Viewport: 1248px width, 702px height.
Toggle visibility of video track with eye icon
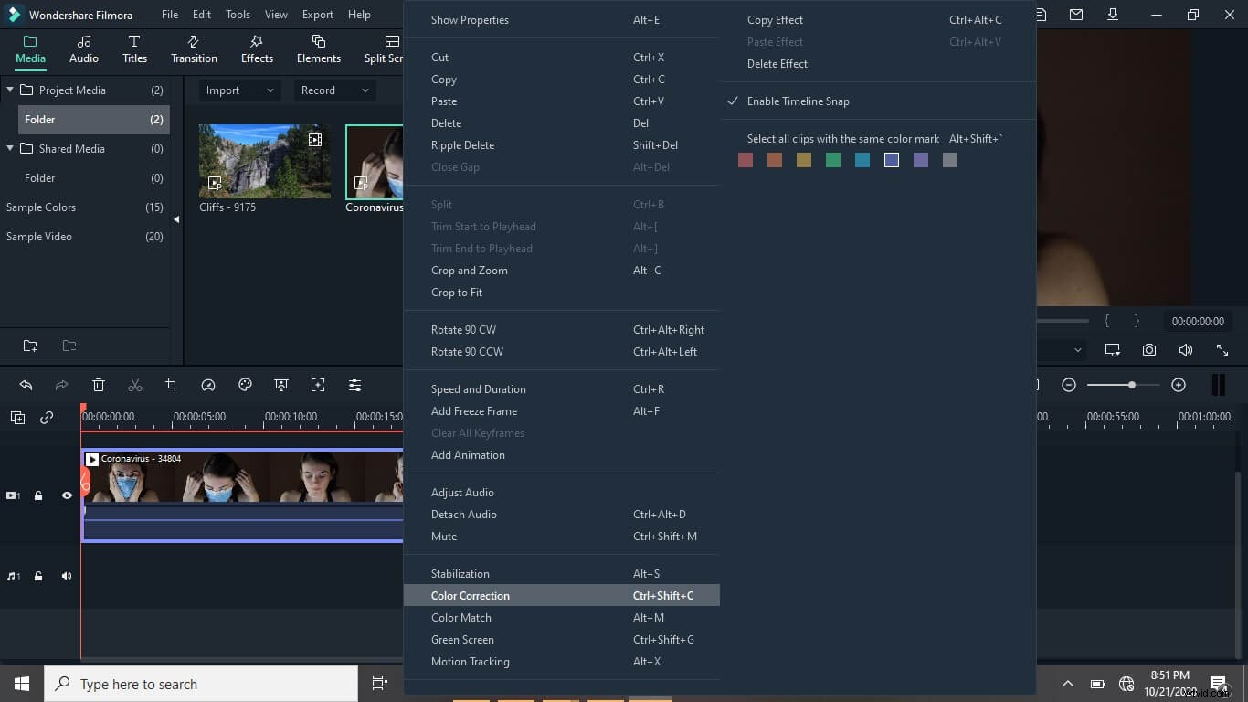(x=66, y=495)
